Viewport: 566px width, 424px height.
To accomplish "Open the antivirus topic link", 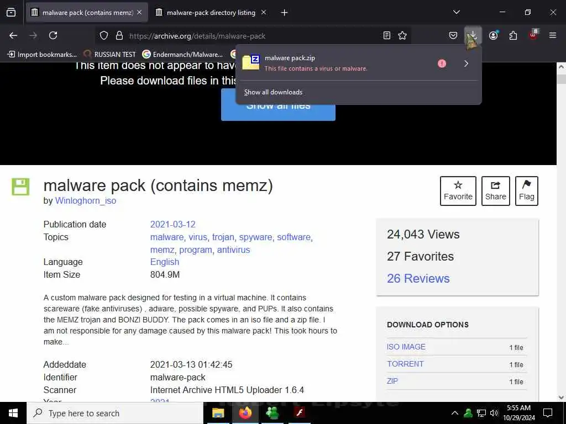I will pyautogui.click(x=234, y=250).
